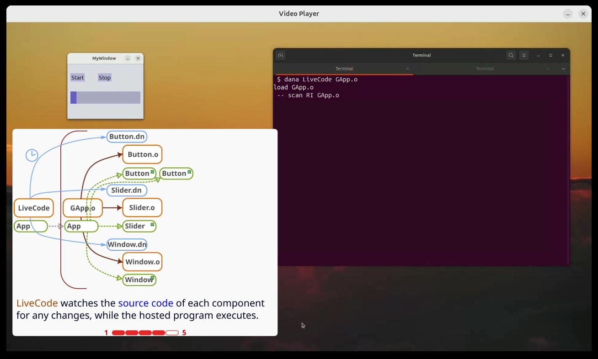Viewport: 598px width, 359px height.
Task: Switch to the second Terminal tab
Action: [484, 69]
